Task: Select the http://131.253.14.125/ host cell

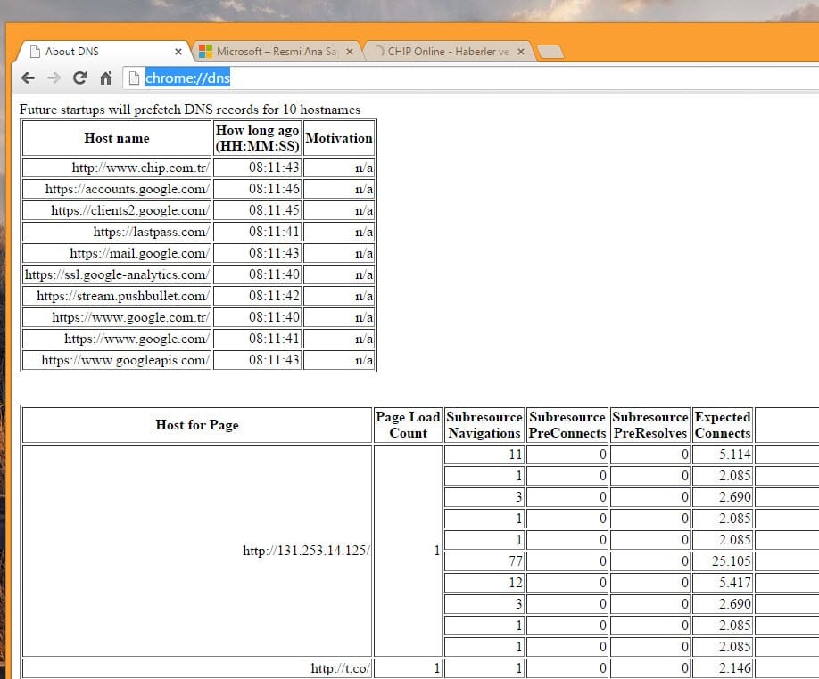Action: point(197,550)
